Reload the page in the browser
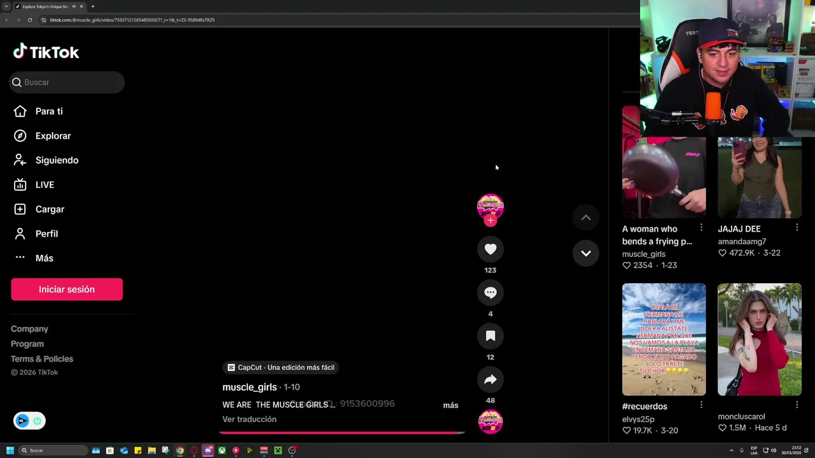This screenshot has height=458, width=815. click(x=29, y=20)
